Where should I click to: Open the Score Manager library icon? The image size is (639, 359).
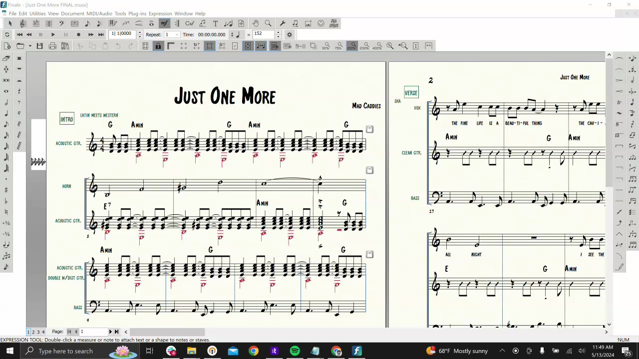[65, 46]
